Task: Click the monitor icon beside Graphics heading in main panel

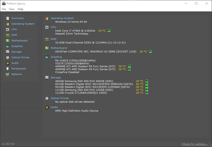Action: tap(47, 57)
